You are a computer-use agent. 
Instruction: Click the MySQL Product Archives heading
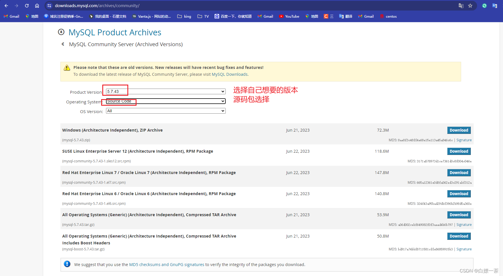pos(115,32)
